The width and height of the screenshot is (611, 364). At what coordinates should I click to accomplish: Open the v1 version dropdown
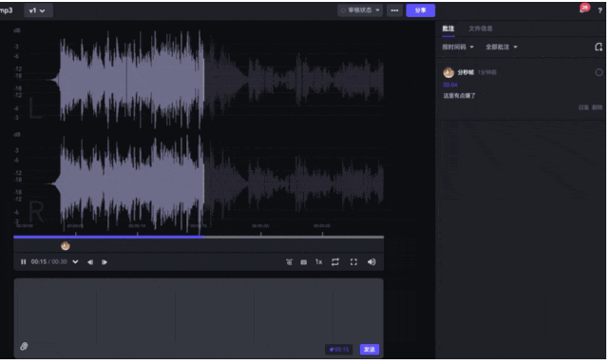pos(37,10)
